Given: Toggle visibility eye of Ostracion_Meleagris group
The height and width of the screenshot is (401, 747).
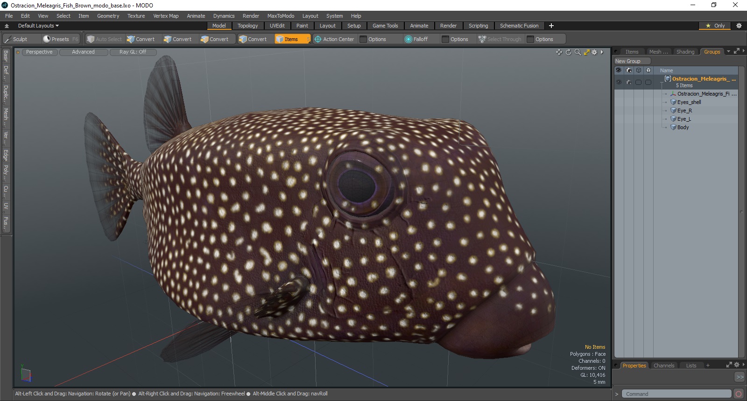Looking at the screenshot, I should pos(619,82).
